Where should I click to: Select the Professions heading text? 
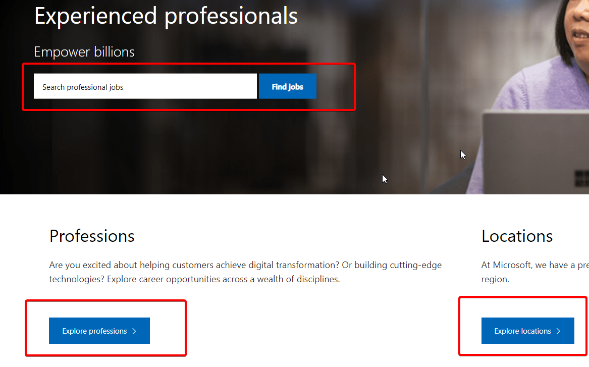[x=92, y=236]
